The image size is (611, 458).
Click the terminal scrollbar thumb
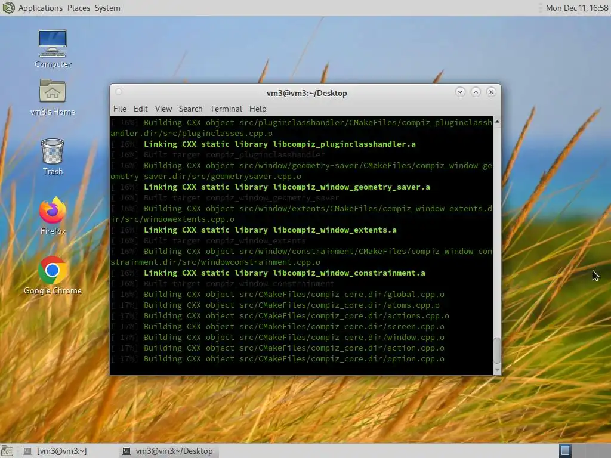coord(497,351)
